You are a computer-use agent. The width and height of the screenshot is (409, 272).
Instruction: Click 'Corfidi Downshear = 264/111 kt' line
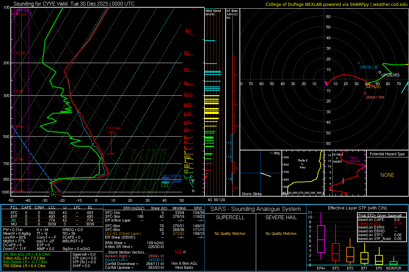tap(134, 264)
